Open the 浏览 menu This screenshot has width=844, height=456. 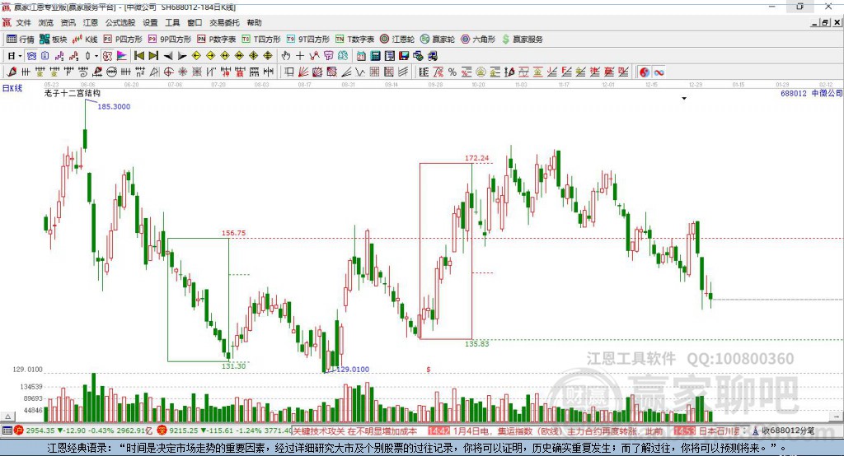click(x=46, y=22)
